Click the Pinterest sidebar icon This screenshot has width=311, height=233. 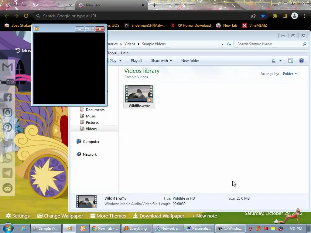point(8,128)
